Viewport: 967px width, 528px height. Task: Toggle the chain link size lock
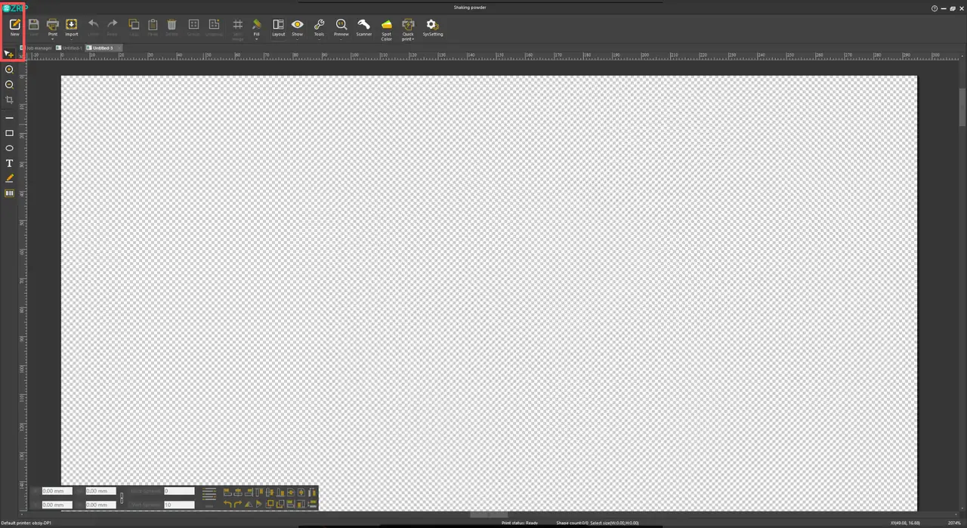[x=122, y=498]
